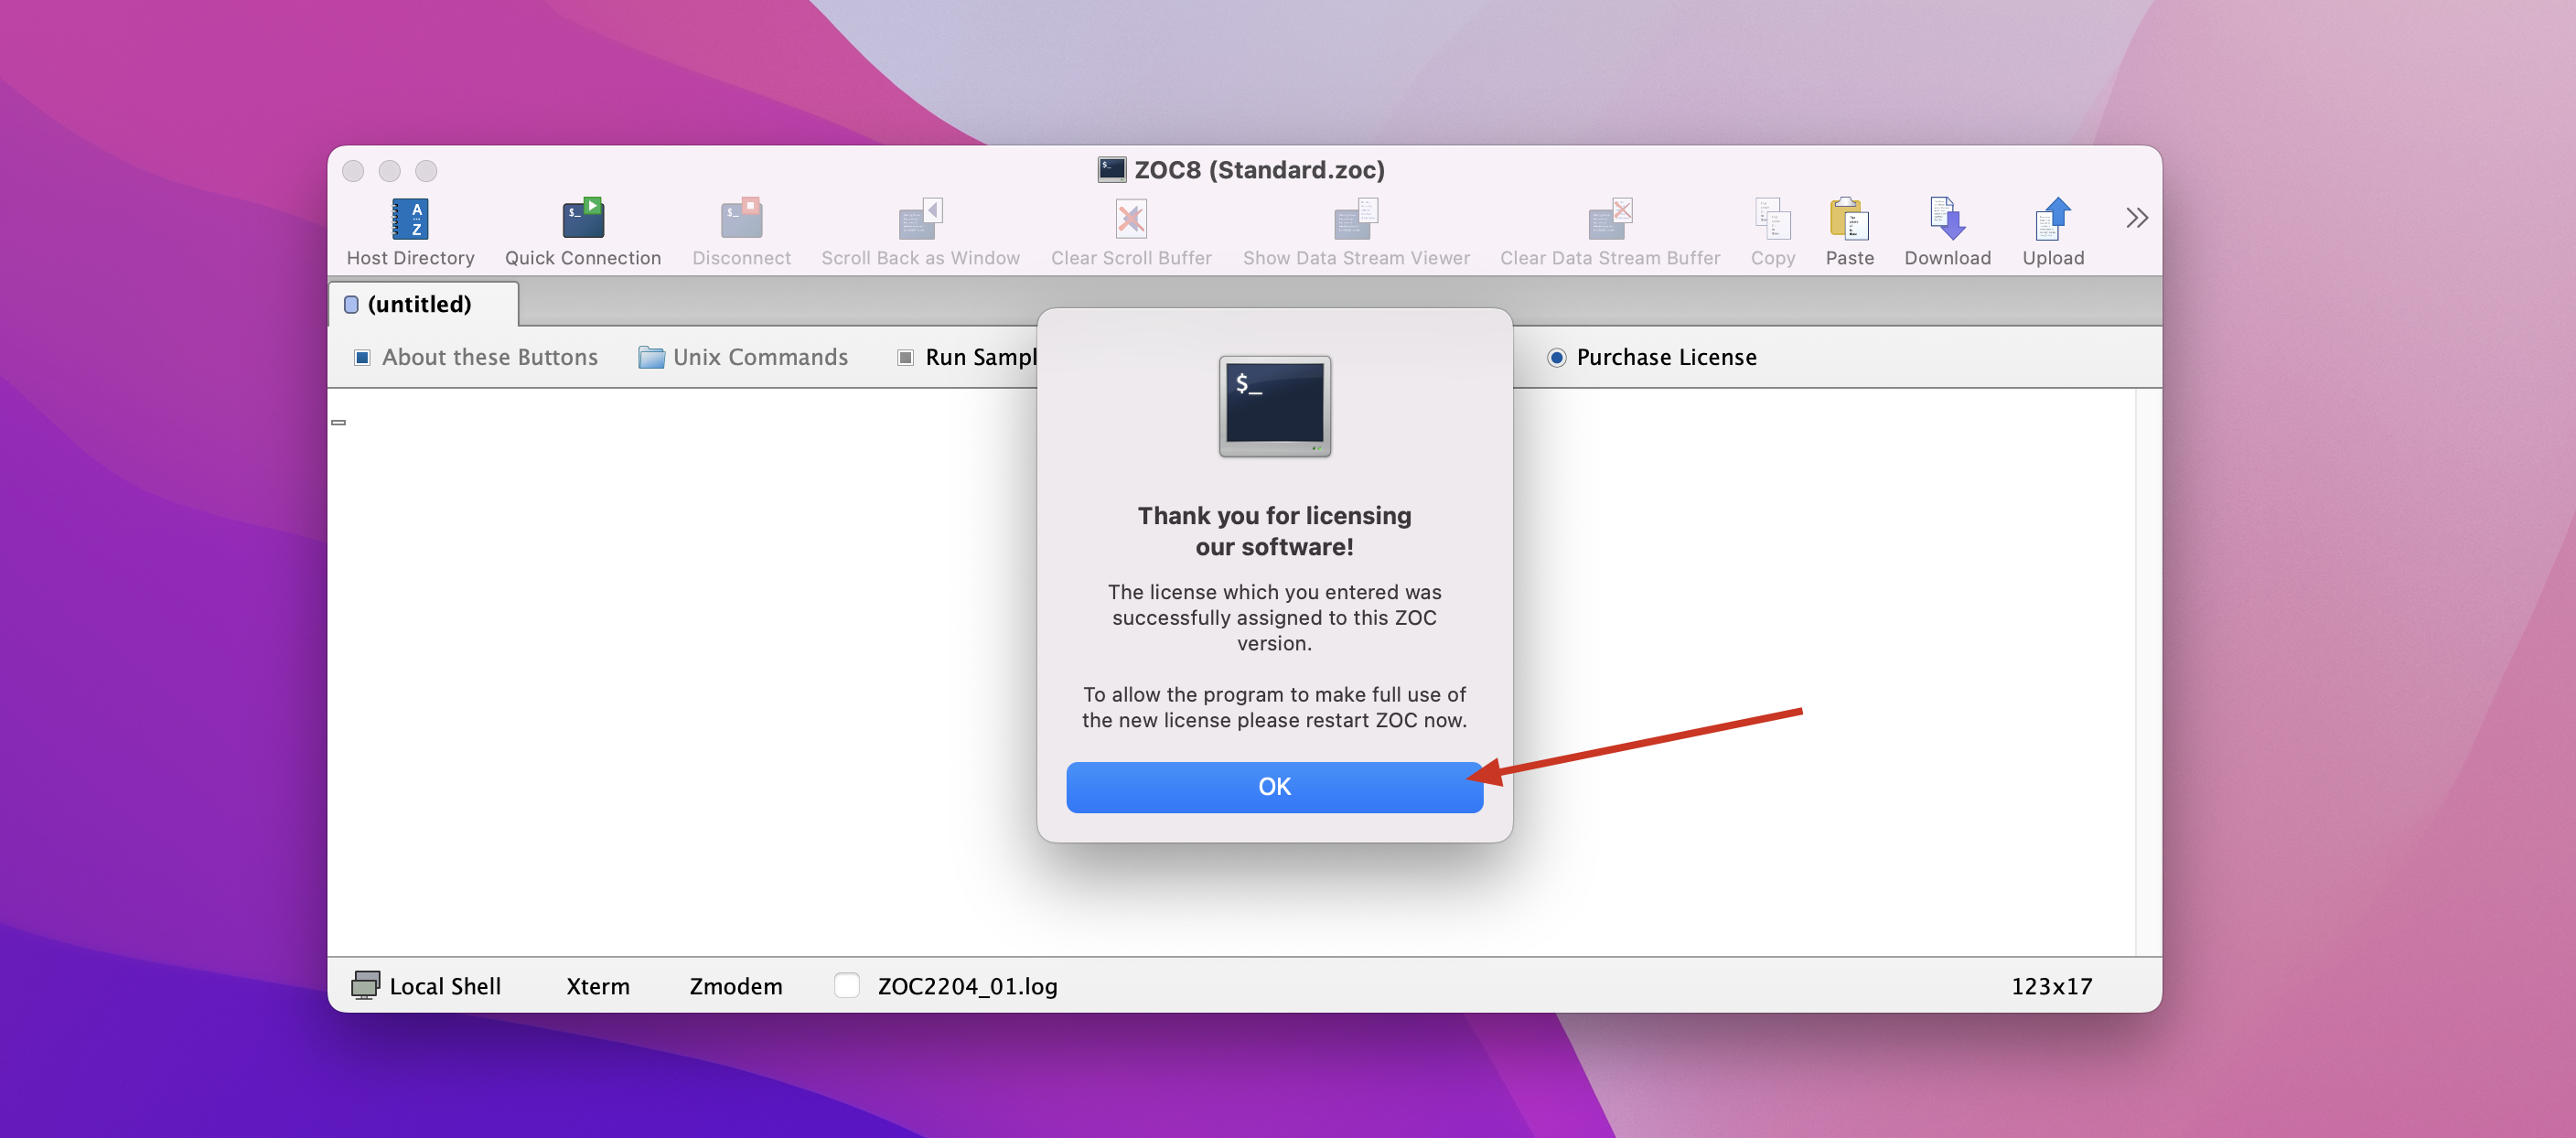Select the Purchase License radio button
2576x1138 pixels.
tap(1557, 357)
